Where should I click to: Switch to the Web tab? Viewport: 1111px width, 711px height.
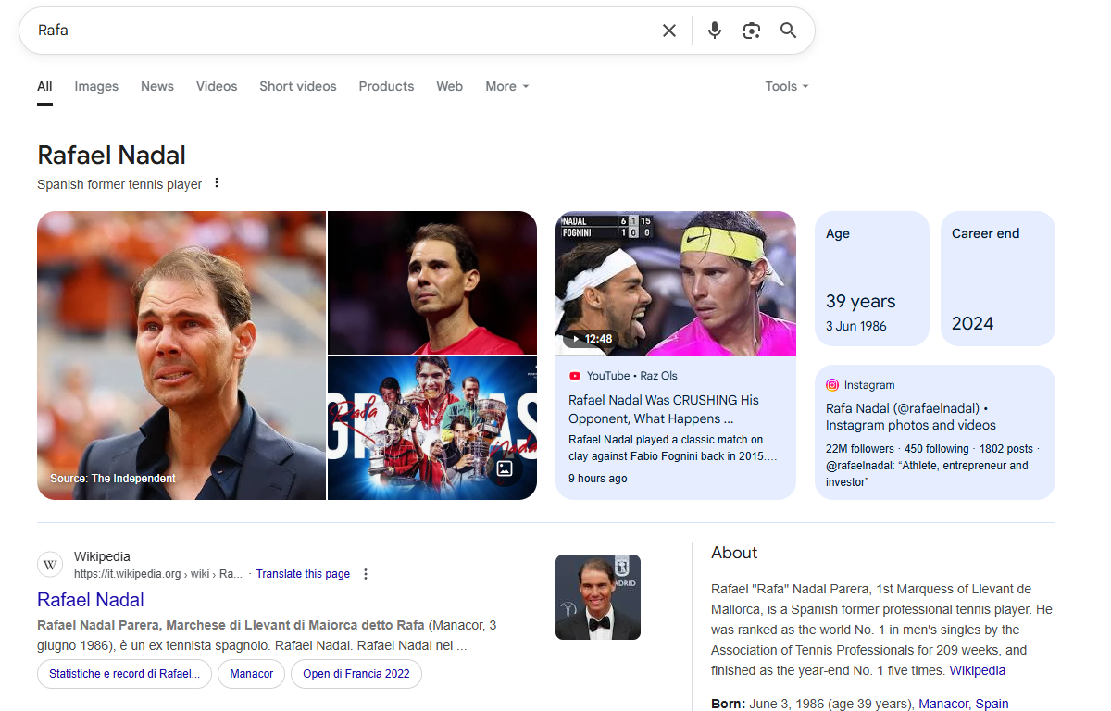[450, 86]
